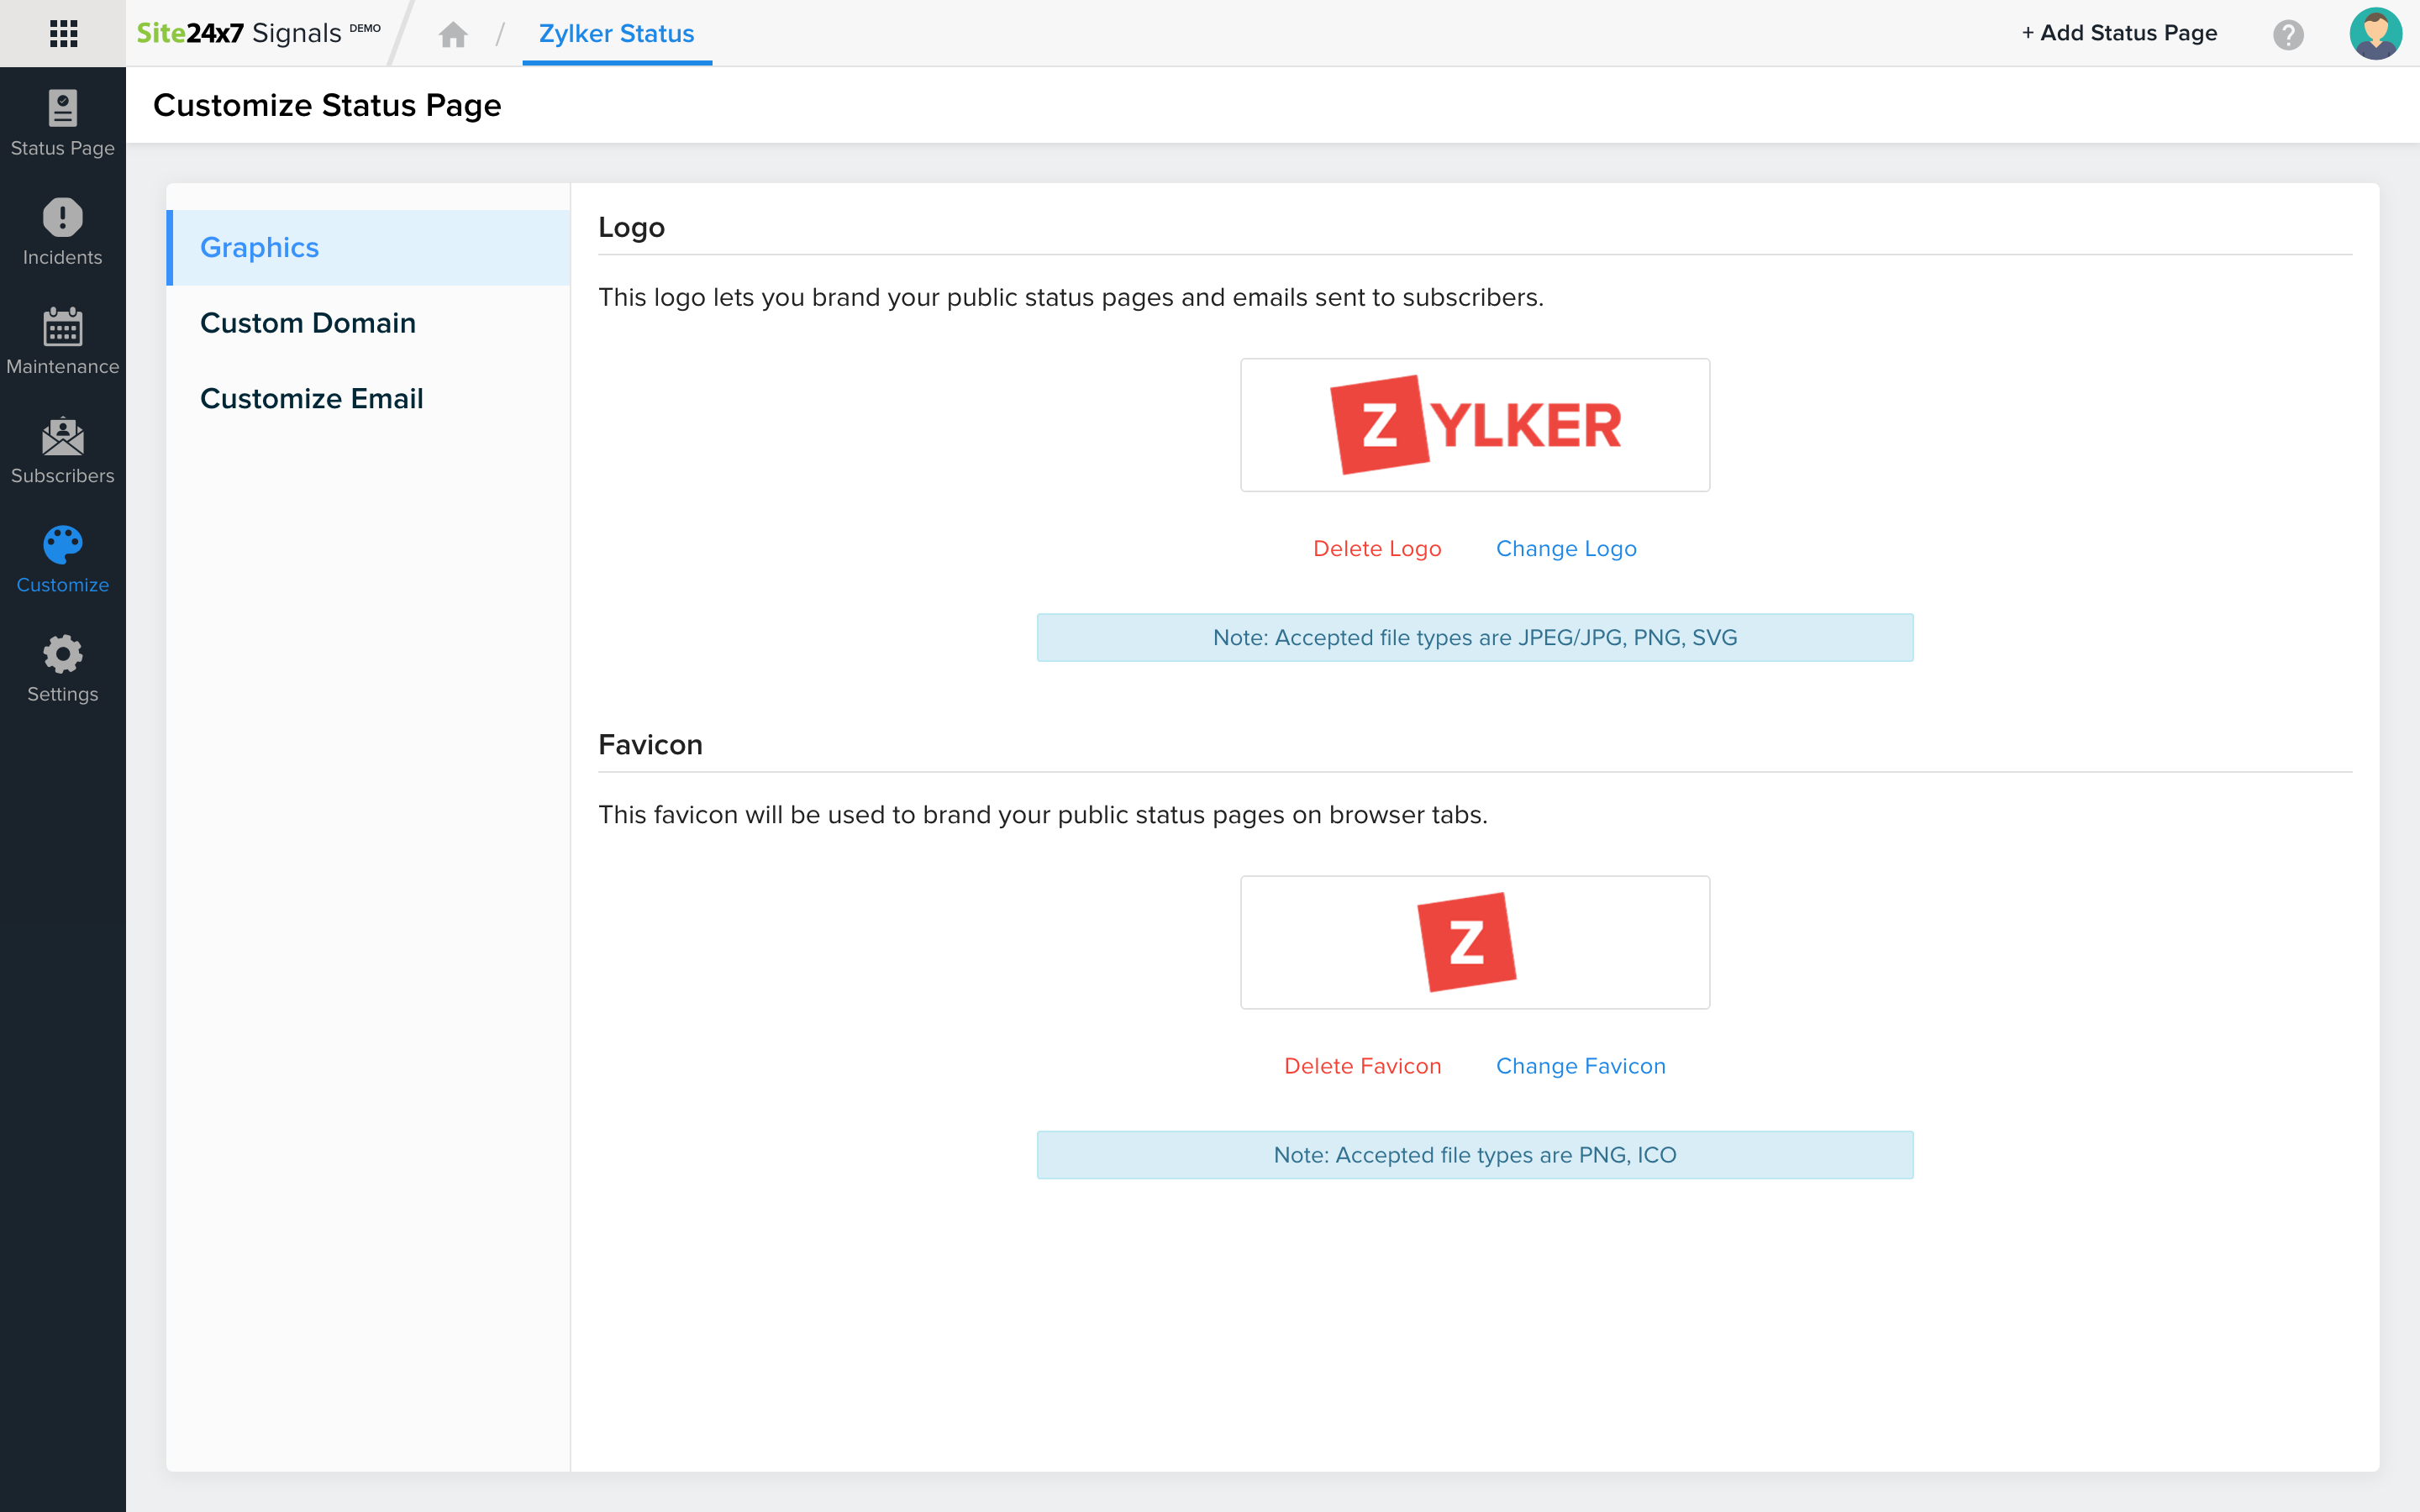Click the Zylker logo preview image

click(x=1475, y=425)
